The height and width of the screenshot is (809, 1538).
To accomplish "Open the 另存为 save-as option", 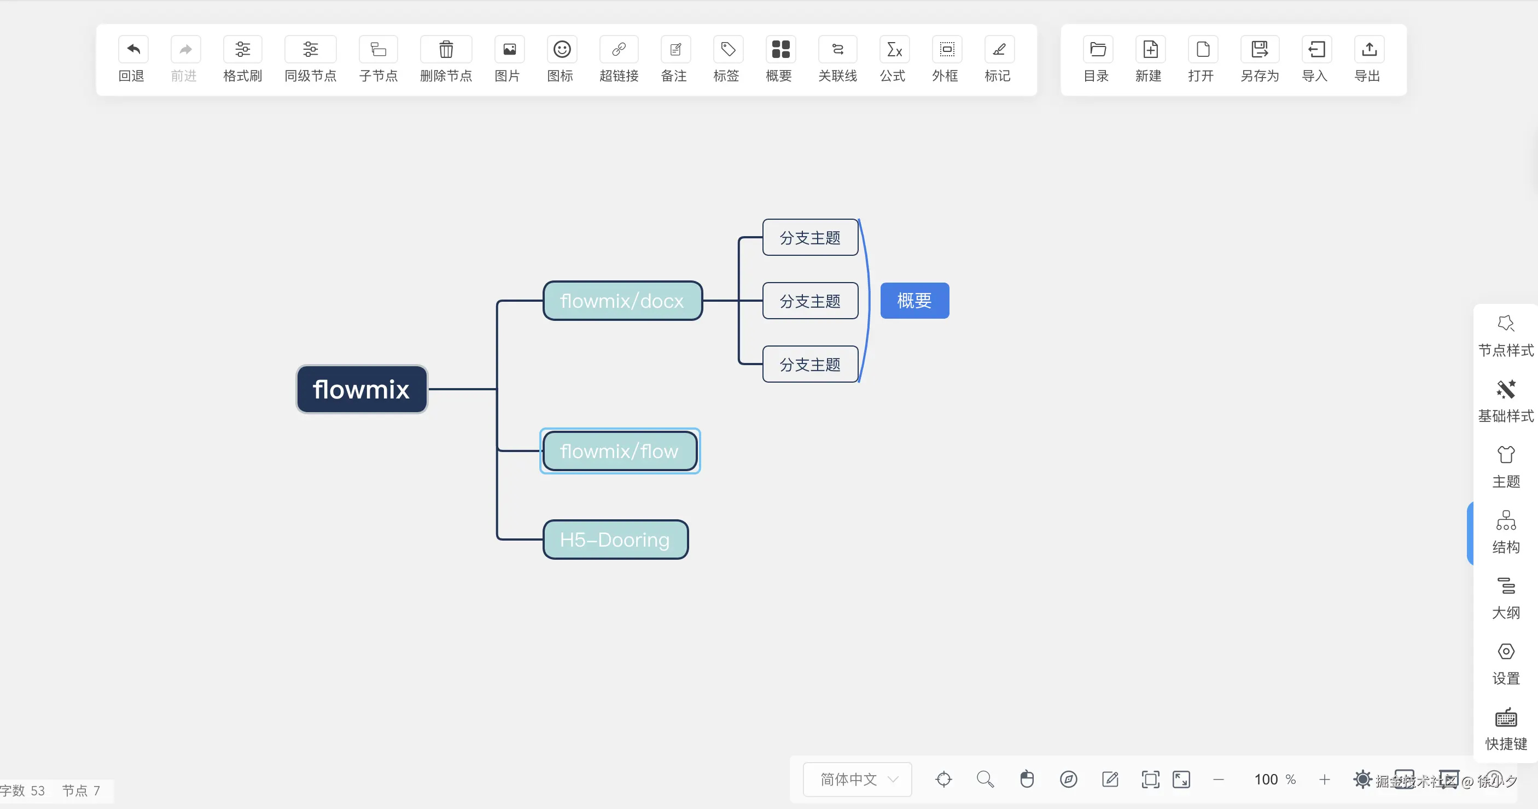I will pos(1259,50).
